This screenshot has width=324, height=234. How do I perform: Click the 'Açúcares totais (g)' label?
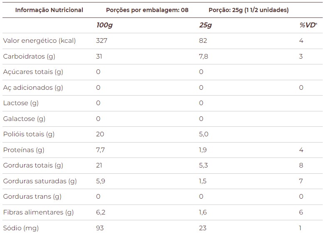tap(33, 72)
